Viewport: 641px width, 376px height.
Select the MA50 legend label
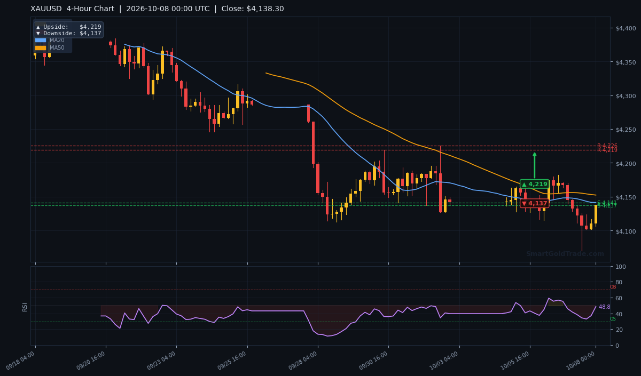57,47
